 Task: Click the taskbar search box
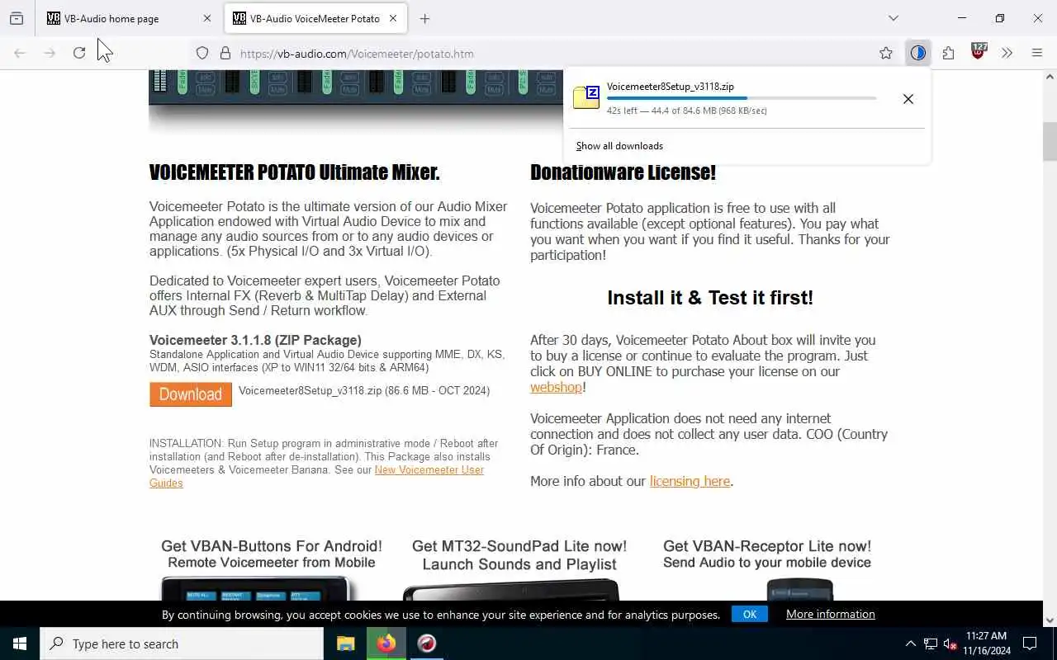tap(182, 643)
